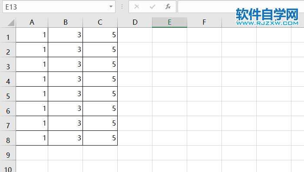Select row 5 header
Viewport: 304px width, 172px height.
[8, 94]
